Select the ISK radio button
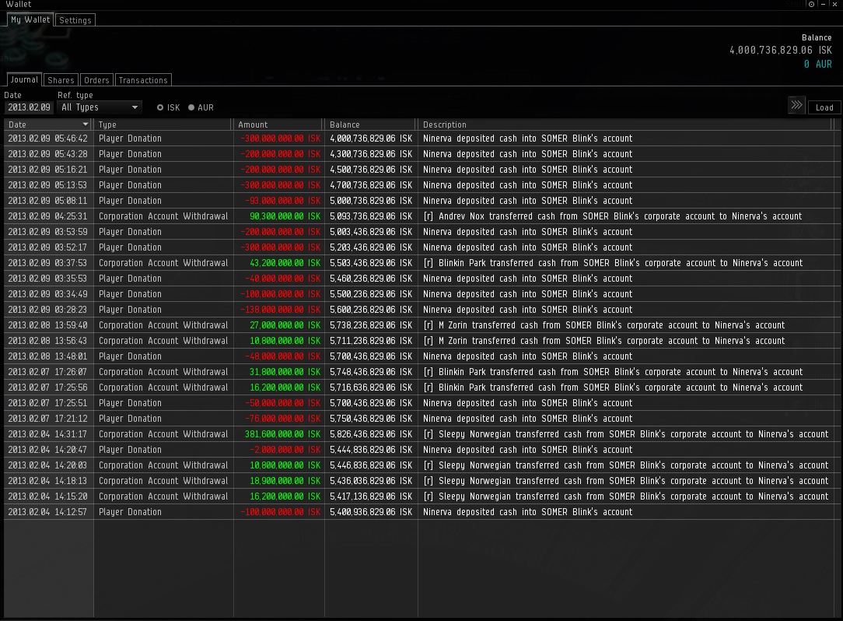 (x=160, y=107)
